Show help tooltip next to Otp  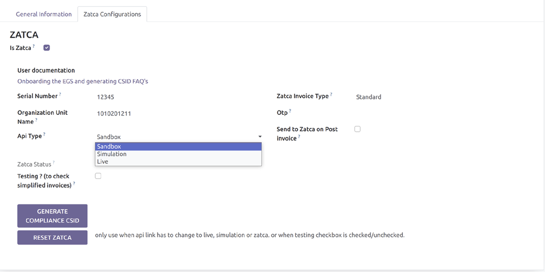[290, 110]
